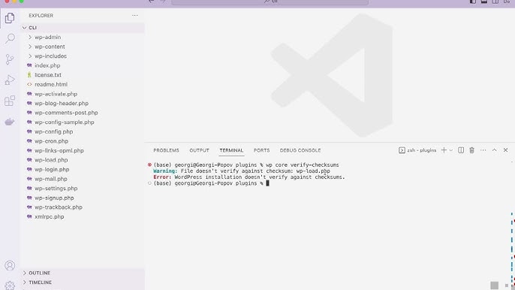Open the Manage gear icon
Image resolution: width=515 pixels, height=290 pixels.
coord(10,285)
